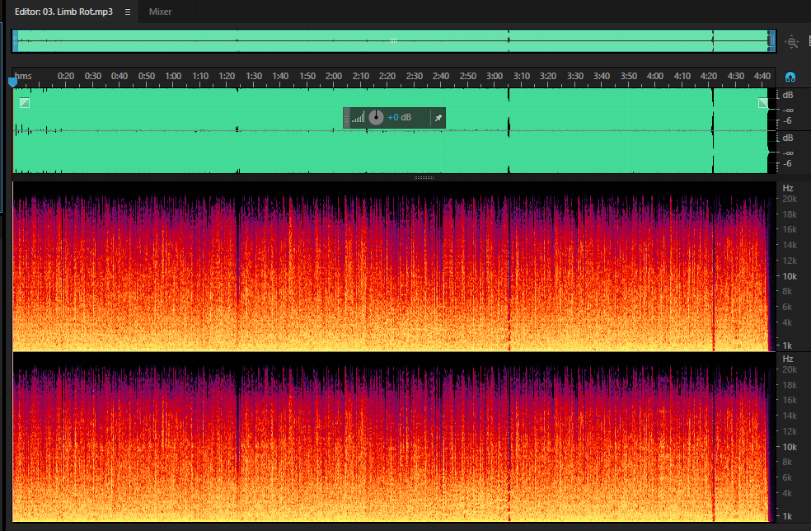This screenshot has width=811, height=531.
Task: Click the +0 dB value field
Action: 399,117
